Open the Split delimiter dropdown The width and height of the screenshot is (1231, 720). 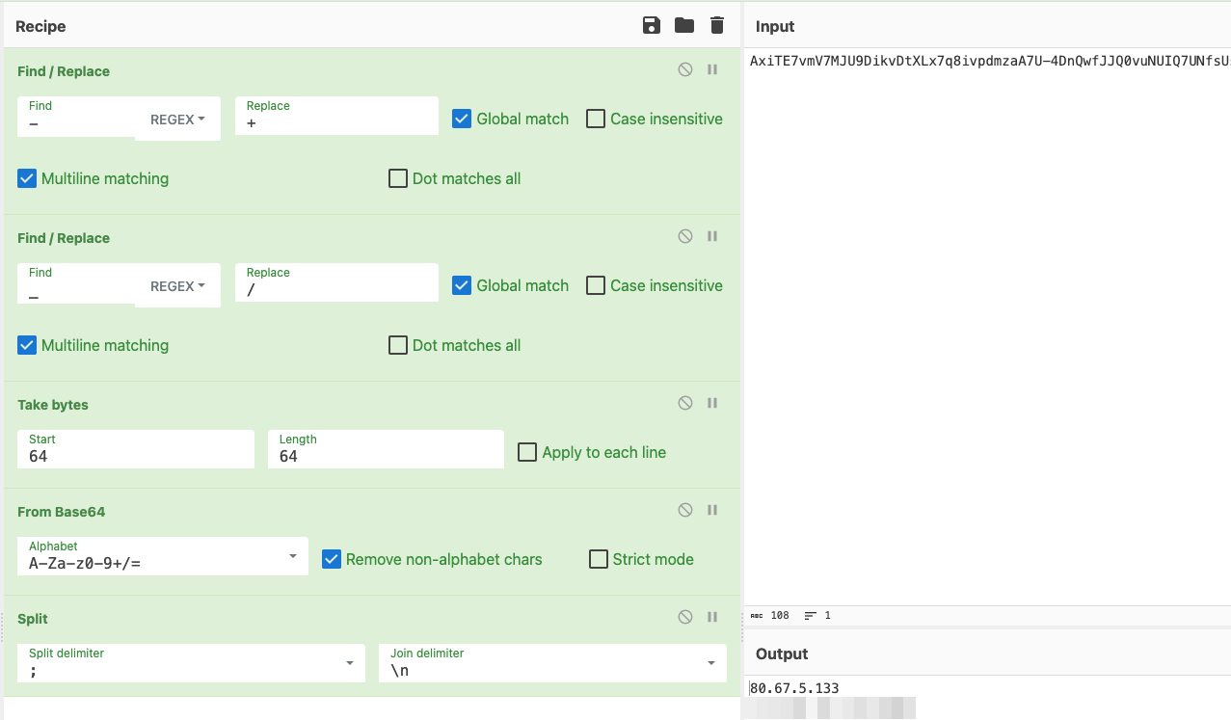point(349,662)
